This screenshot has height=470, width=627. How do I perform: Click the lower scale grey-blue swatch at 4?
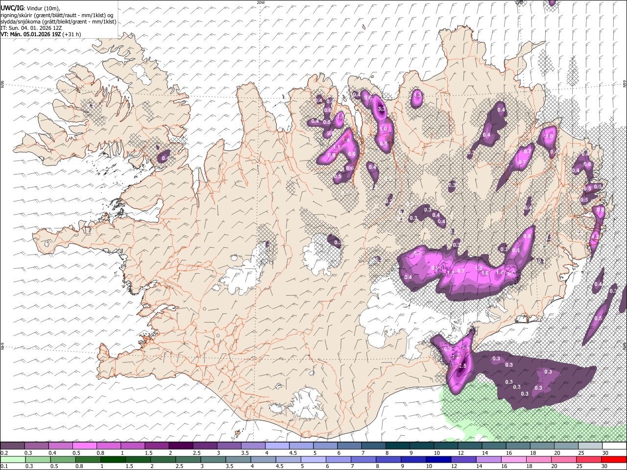pyautogui.click(x=263, y=460)
